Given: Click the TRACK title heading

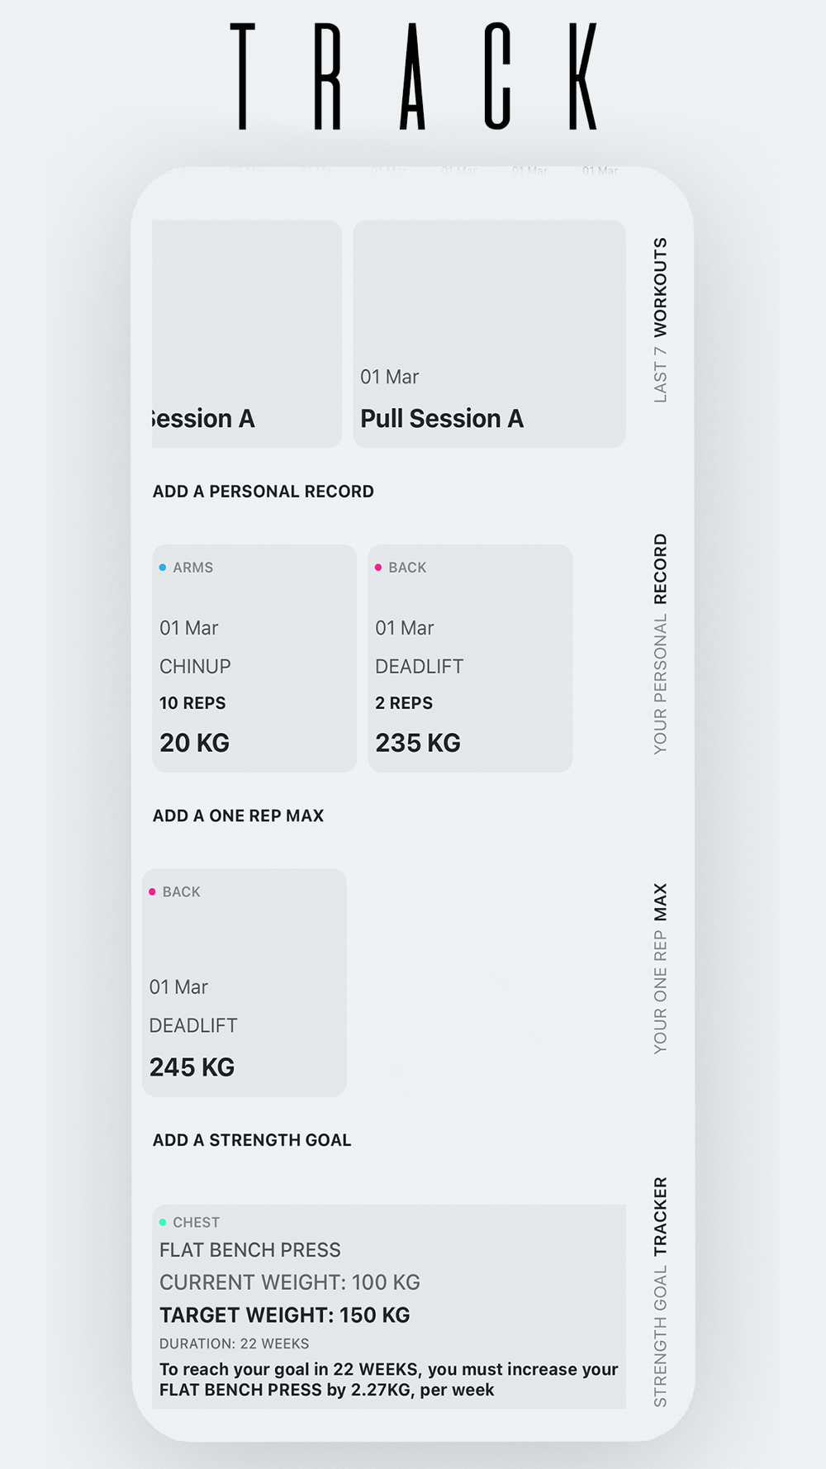Looking at the screenshot, I should [x=413, y=76].
